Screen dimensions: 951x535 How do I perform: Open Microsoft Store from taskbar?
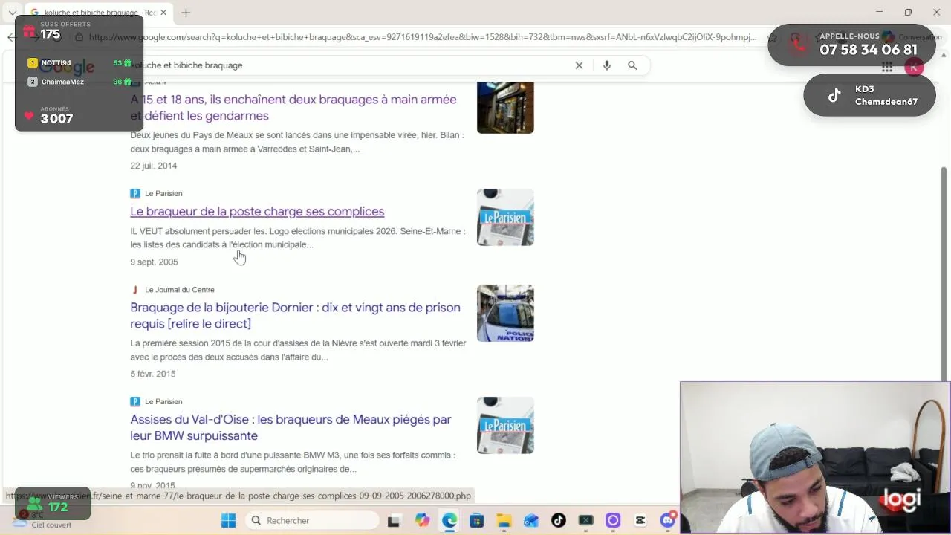click(x=476, y=520)
